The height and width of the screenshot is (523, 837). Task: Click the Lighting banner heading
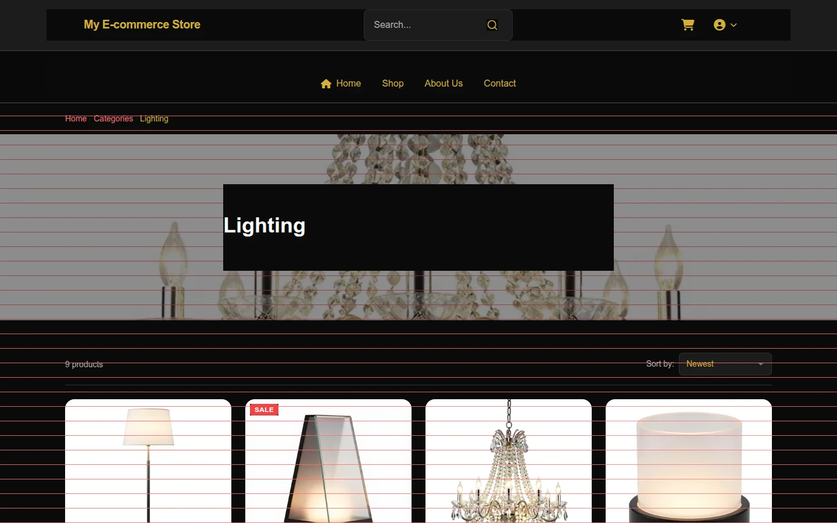coord(264,225)
